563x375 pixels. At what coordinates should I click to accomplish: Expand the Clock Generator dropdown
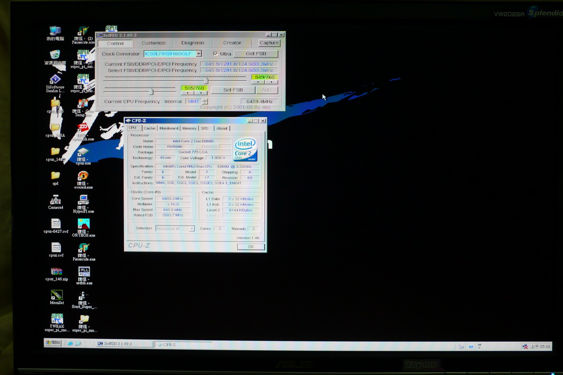pyautogui.click(x=199, y=54)
